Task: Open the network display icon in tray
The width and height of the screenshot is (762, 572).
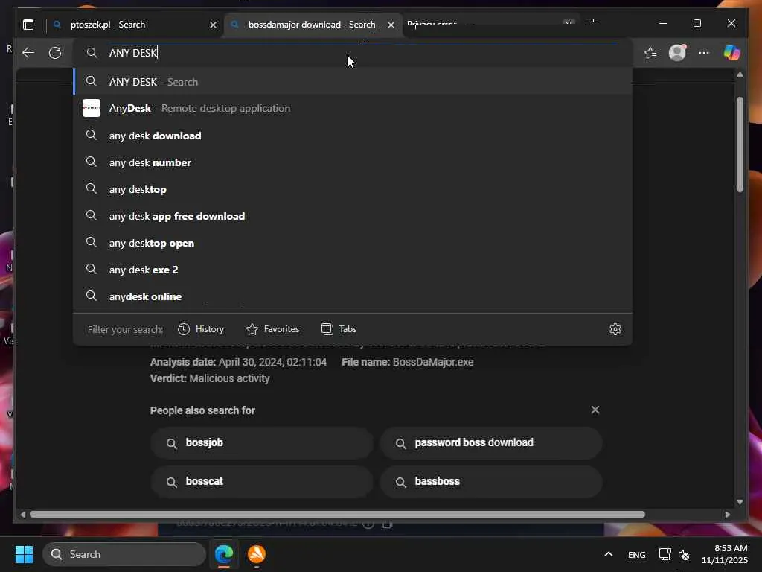Action: [x=665, y=554]
